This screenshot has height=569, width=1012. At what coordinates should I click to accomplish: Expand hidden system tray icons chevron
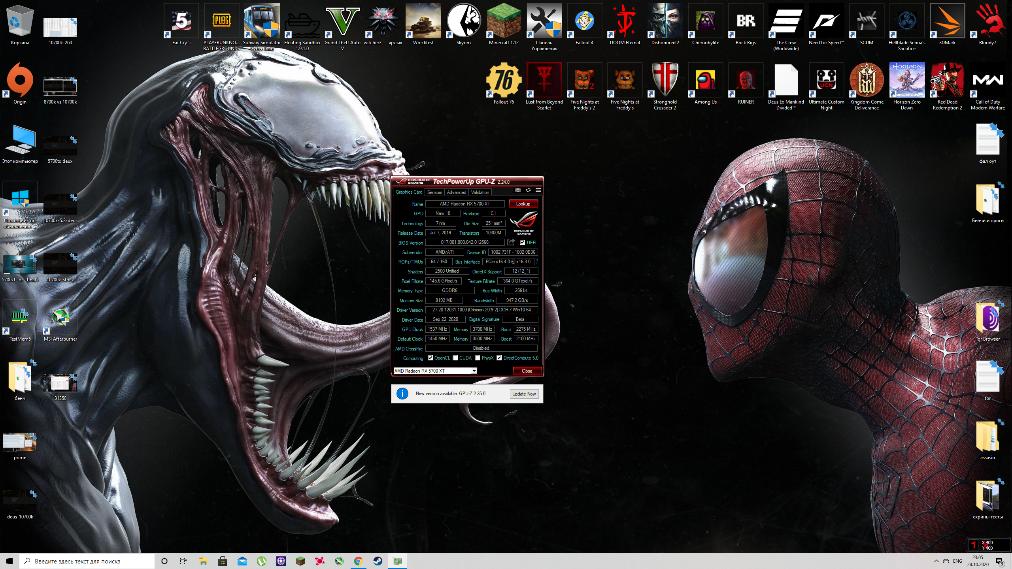pyautogui.click(x=936, y=561)
